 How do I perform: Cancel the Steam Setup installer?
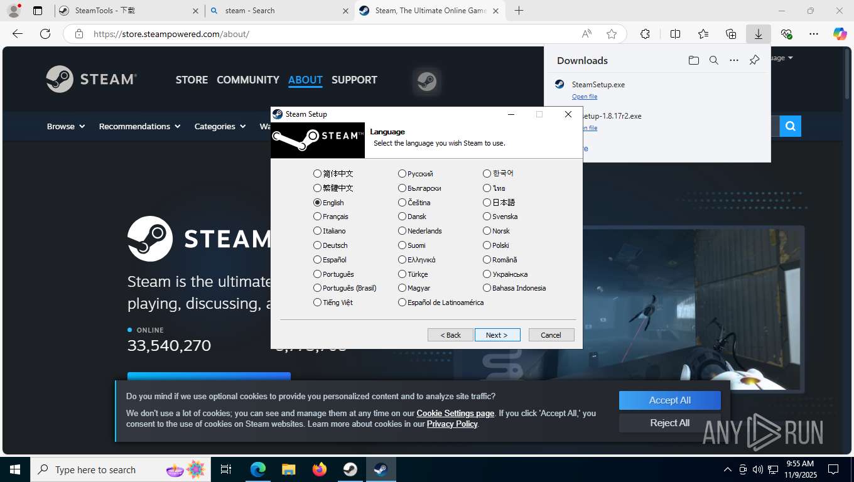(551, 335)
